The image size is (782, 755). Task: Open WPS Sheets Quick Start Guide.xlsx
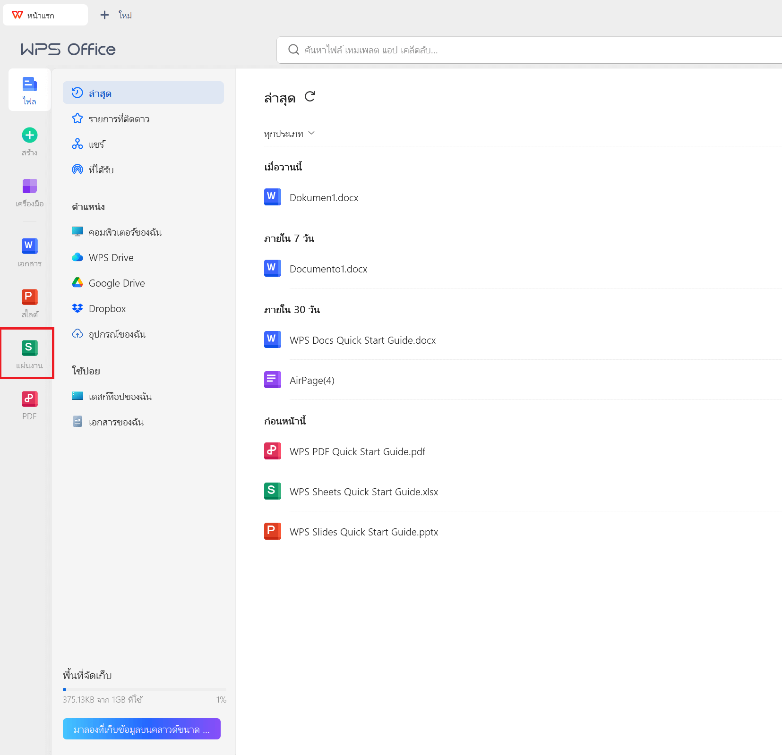pos(364,492)
